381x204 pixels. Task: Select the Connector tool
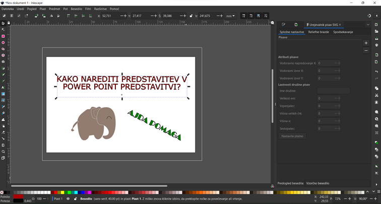click(3, 139)
